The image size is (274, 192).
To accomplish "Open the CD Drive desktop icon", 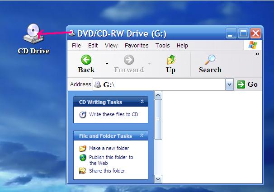I will click(33, 39).
